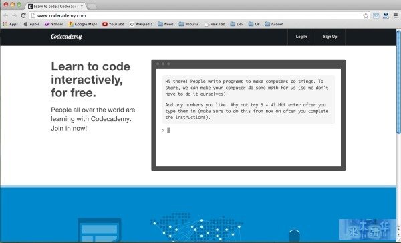This screenshot has height=243, width=401.
Task: Open the YouTube bookmark
Action: pos(113,24)
